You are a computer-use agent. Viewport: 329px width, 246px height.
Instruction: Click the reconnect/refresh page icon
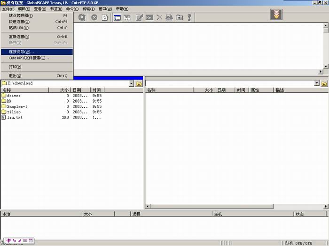105,18
